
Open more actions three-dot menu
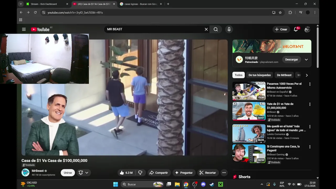tap(224, 173)
